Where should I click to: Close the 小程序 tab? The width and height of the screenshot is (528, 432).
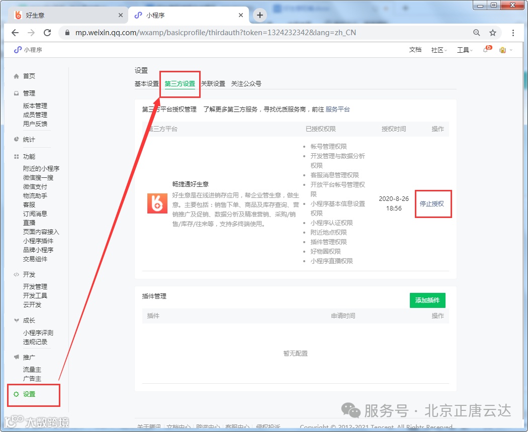pos(241,15)
